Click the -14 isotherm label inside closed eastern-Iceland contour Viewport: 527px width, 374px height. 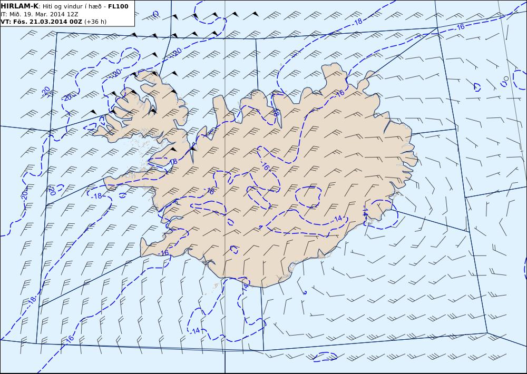click(365, 211)
